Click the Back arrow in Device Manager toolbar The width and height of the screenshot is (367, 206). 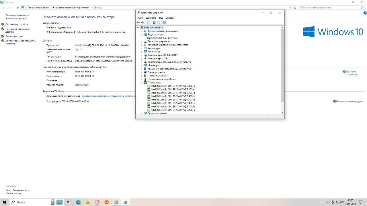click(x=138, y=22)
